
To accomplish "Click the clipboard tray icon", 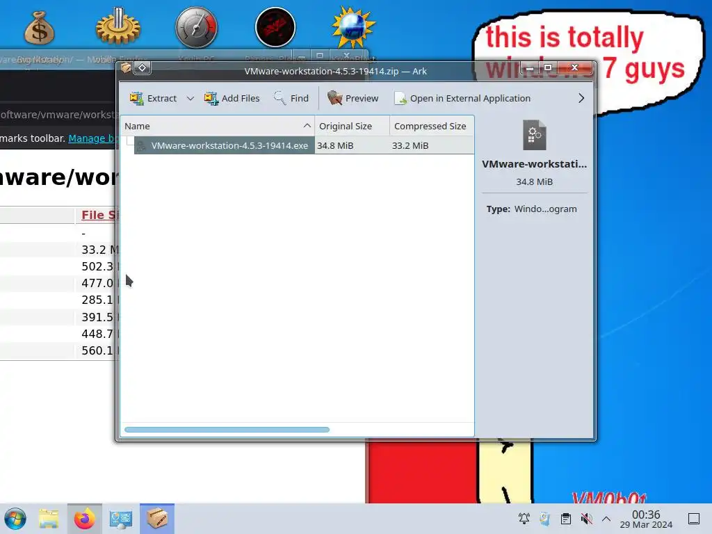I will 566,519.
